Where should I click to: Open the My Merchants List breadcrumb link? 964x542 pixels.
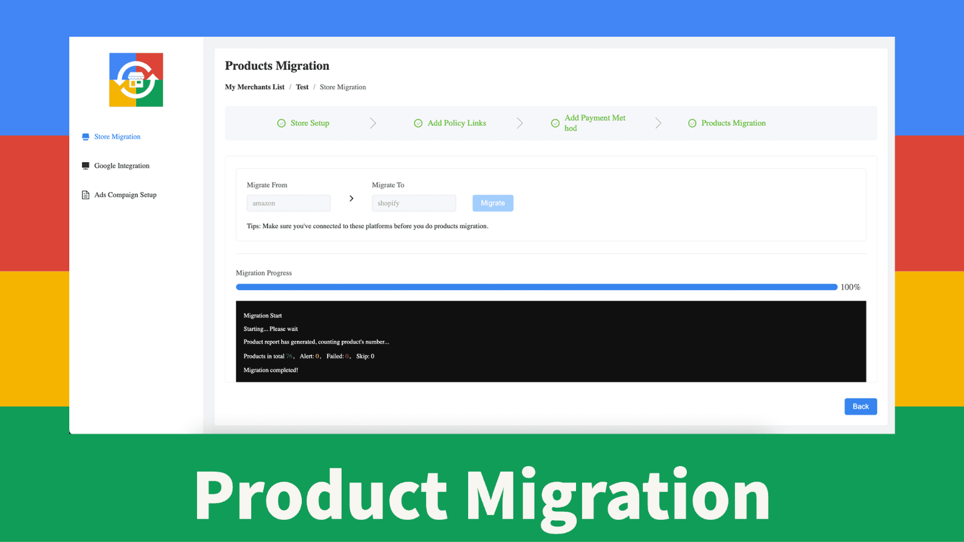(254, 87)
